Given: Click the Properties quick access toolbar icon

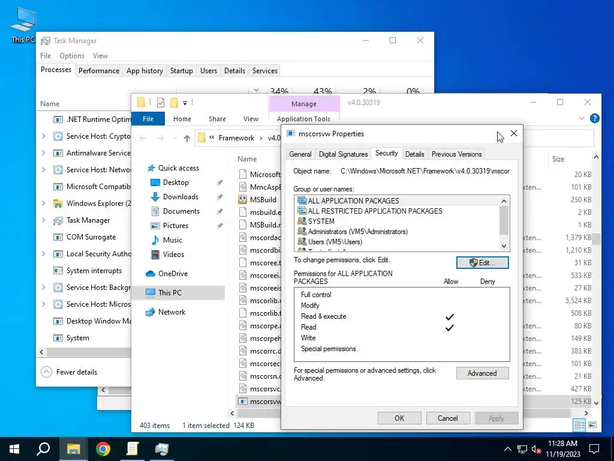Looking at the screenshot, I should 161,103.
